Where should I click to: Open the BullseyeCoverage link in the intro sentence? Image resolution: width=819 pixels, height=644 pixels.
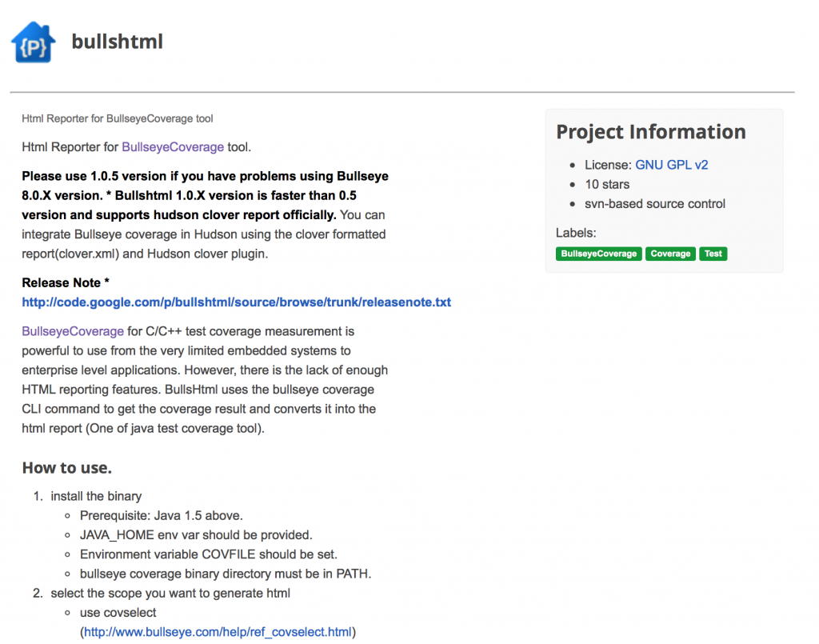pyautogui.click(x=173, y=147)
